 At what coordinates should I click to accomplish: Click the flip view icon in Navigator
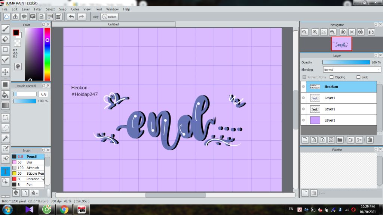(371, 32)
